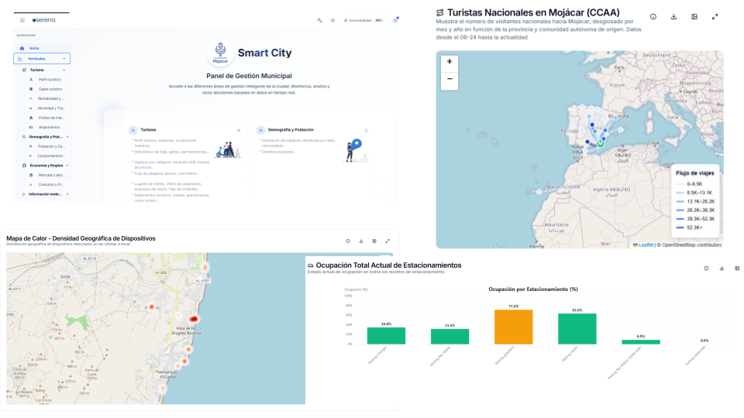
Task: Zoom in on the Leaflet map
Action: coord(449,61)
